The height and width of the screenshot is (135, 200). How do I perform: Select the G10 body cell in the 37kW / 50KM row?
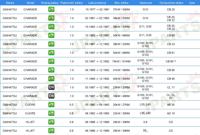(x=146, y=9)
